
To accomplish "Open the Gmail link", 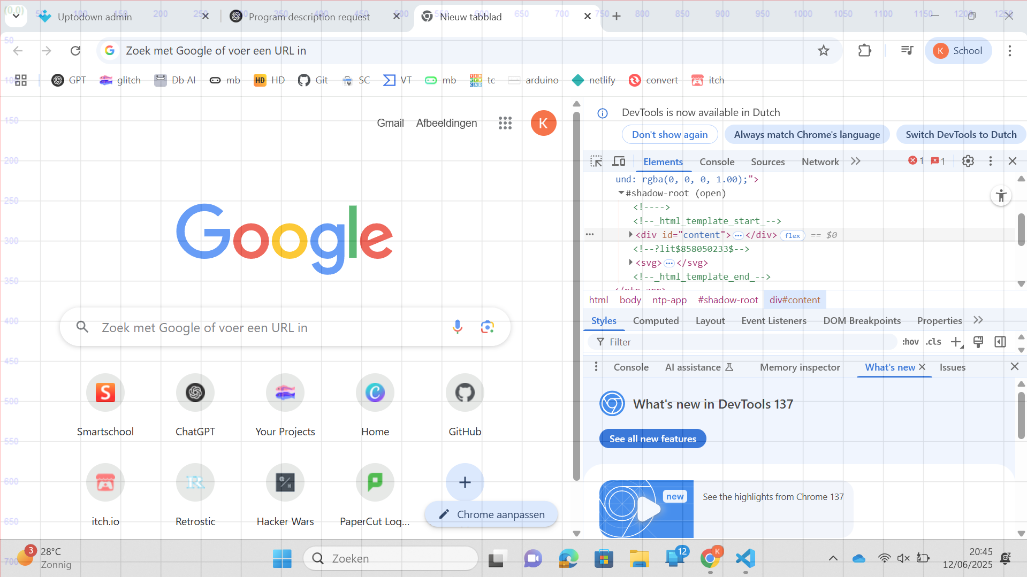I will 390,123.
